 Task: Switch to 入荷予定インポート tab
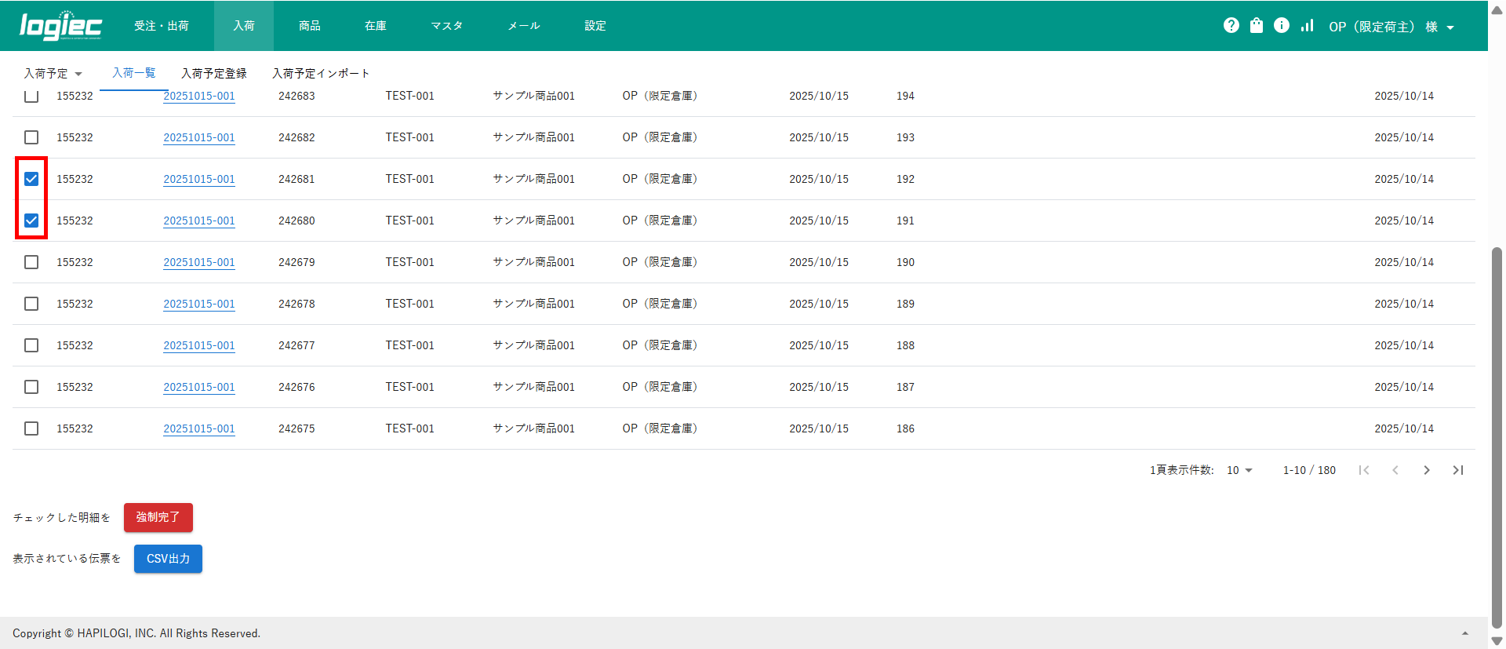320,74
